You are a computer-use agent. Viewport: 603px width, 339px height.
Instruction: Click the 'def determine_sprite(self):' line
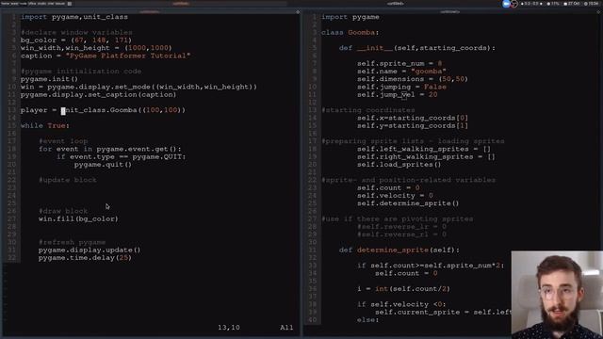[x=399, y=250]
